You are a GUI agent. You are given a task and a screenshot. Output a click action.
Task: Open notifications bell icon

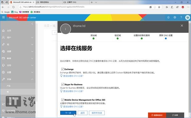(168, 17)
